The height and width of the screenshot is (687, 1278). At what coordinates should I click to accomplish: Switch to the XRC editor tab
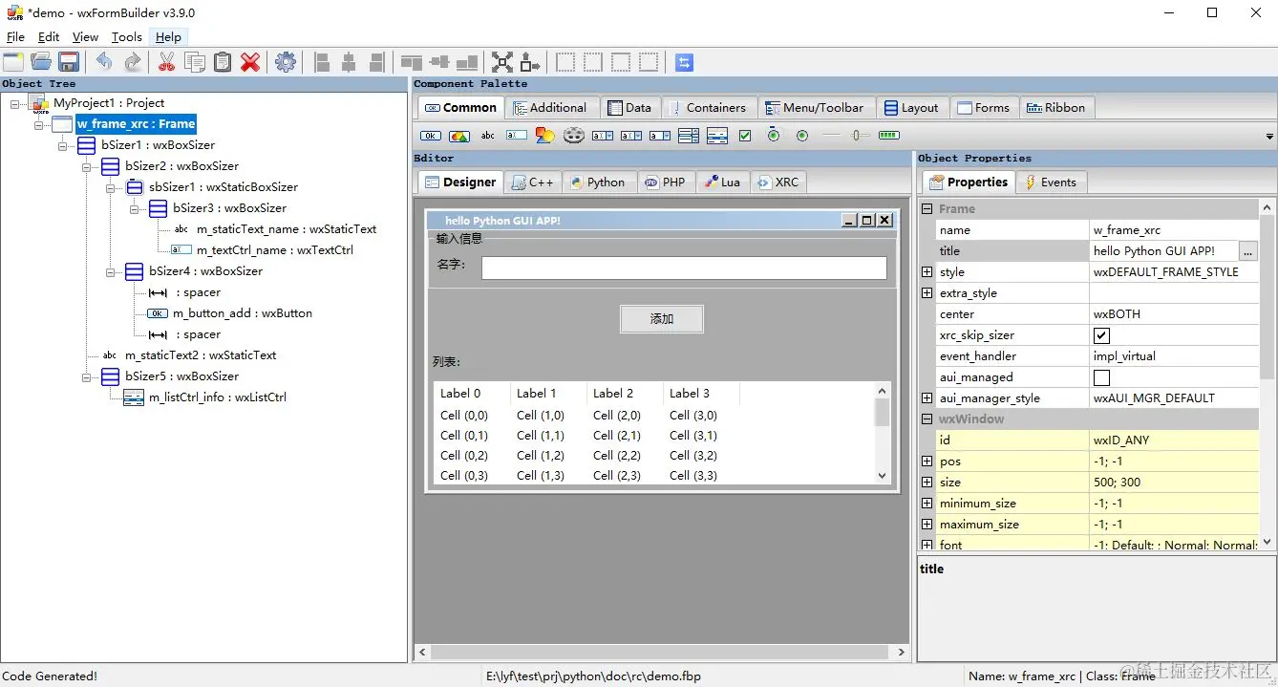click(777, 182)
